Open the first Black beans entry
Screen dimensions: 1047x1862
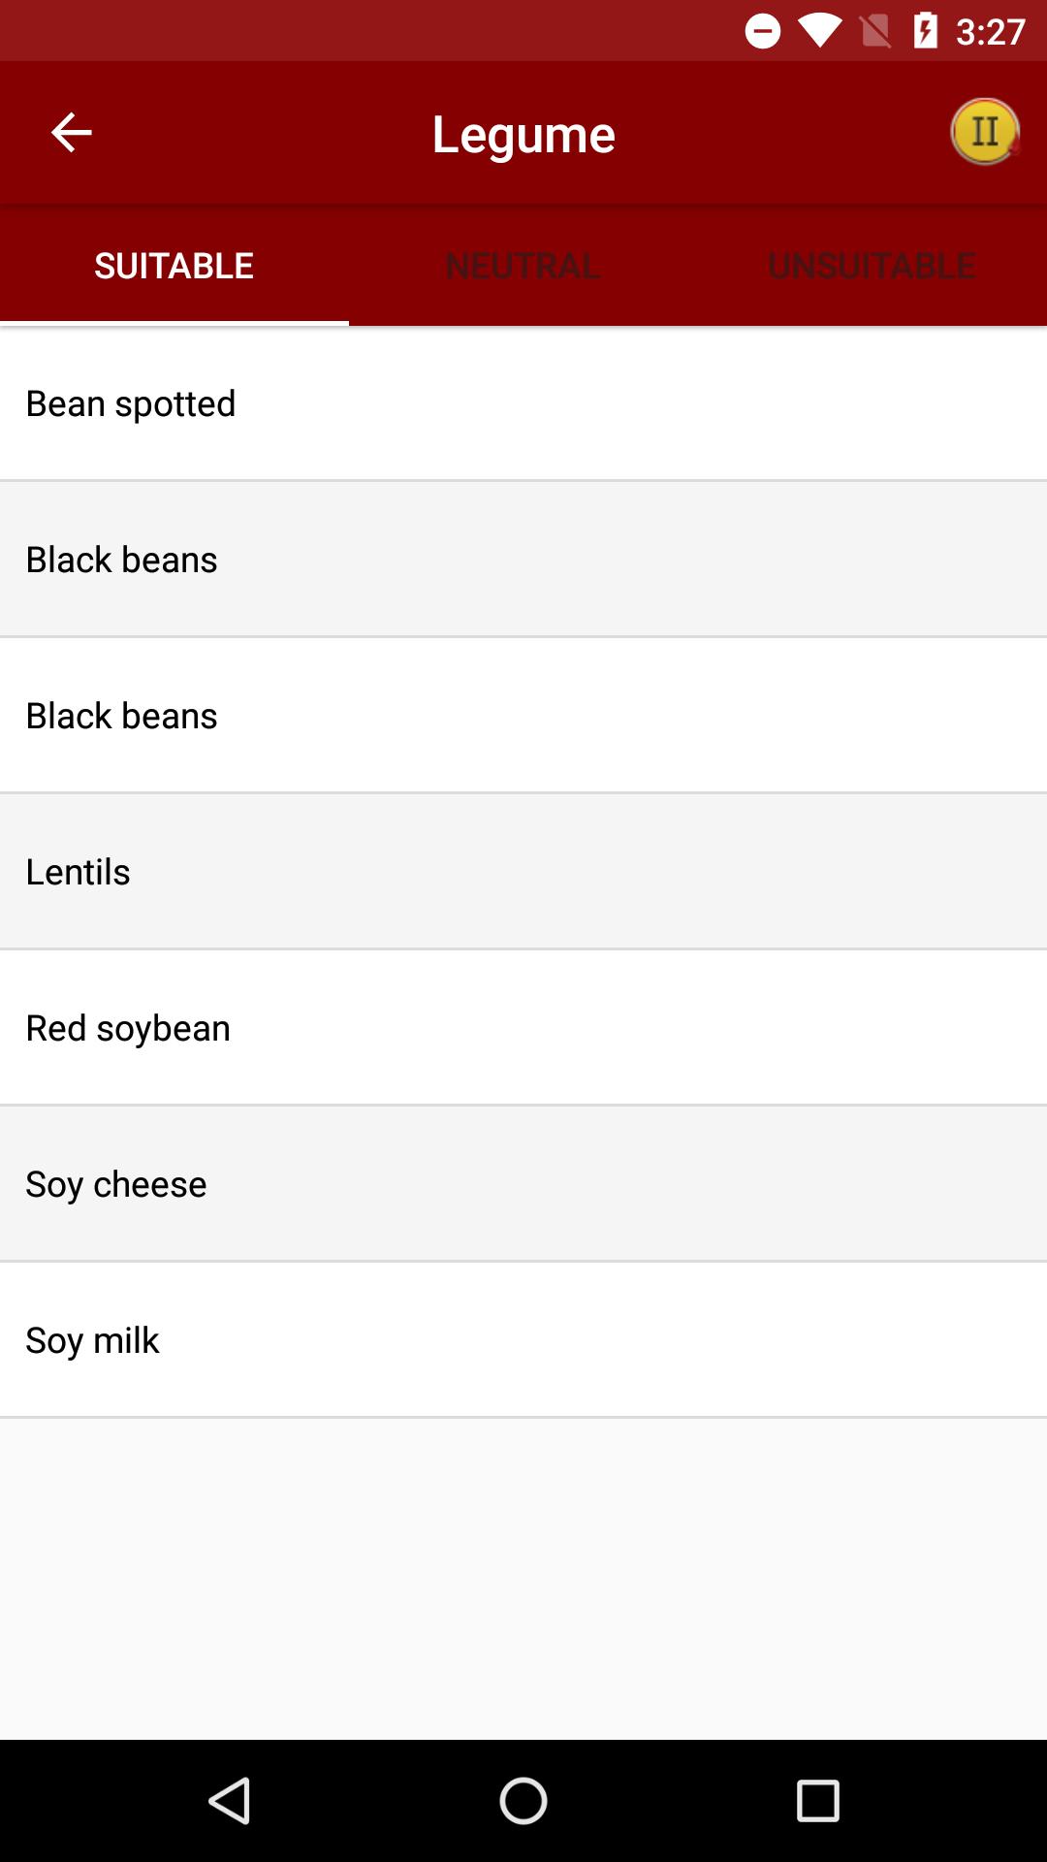tap(523, 560)
